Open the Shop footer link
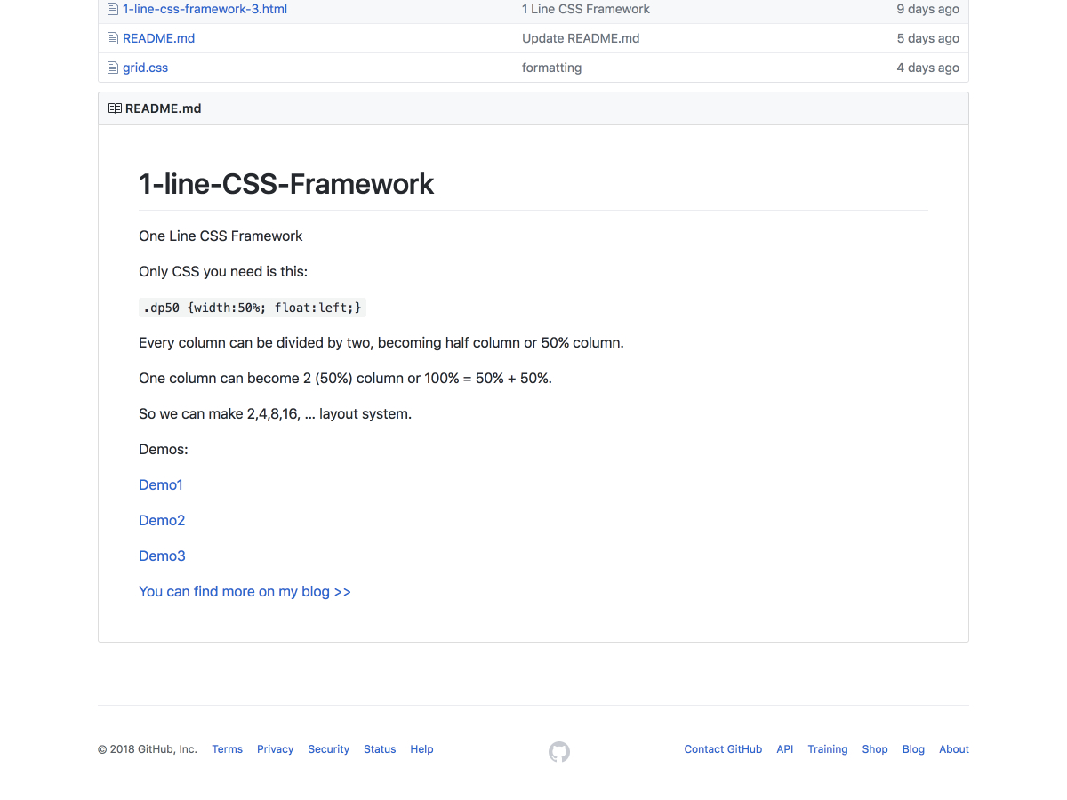This screenshot has width=1067, height=800. (875, 749)
